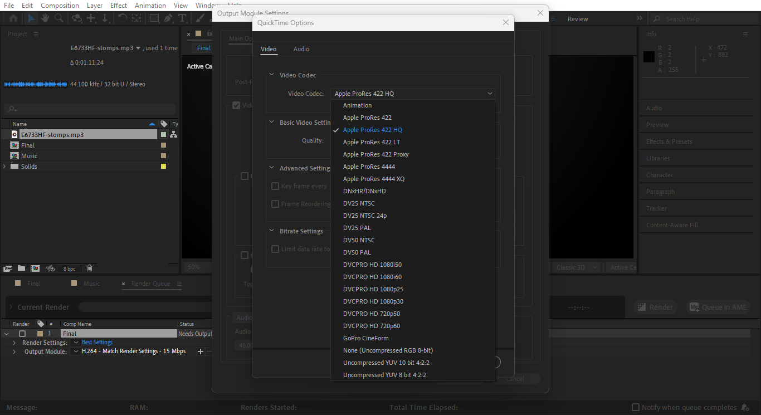Create a new composition from Project panel
This screenshot has width=761, height=415.
pos(35,268)
